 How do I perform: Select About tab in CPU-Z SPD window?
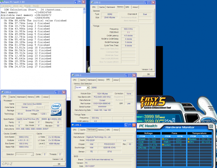point(116,80)
